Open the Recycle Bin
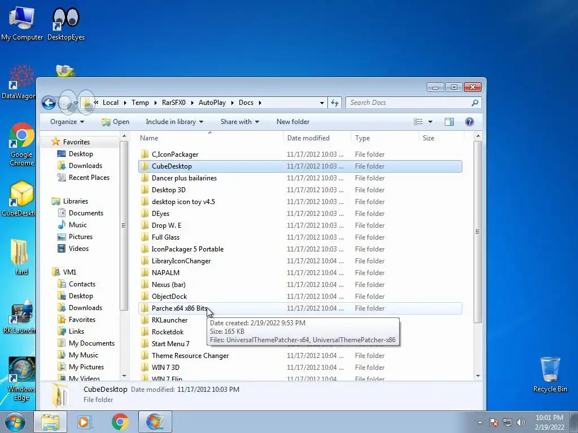Image resolution: width=578 pixels, height=433 pixels. pos(550,374)
